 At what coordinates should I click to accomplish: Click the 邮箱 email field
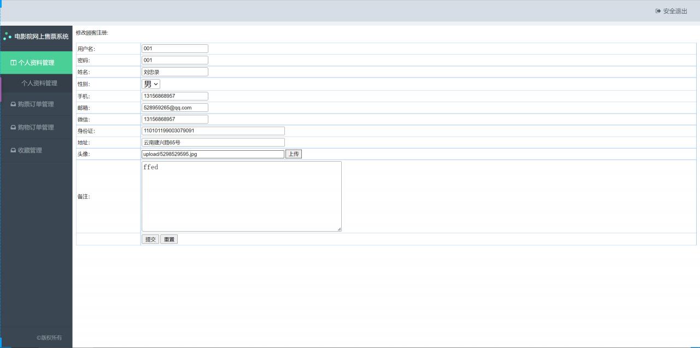click(175, 108)
